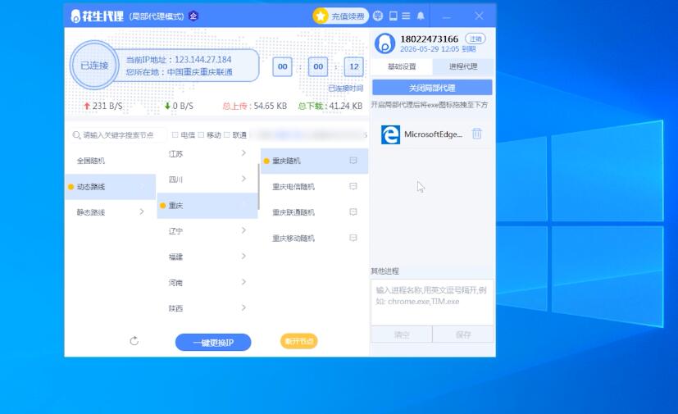Image resolution: width=678 pixels, height=414 pixels.
Task: Select the 重庆随机 node
Action: [x=314, y=161]
